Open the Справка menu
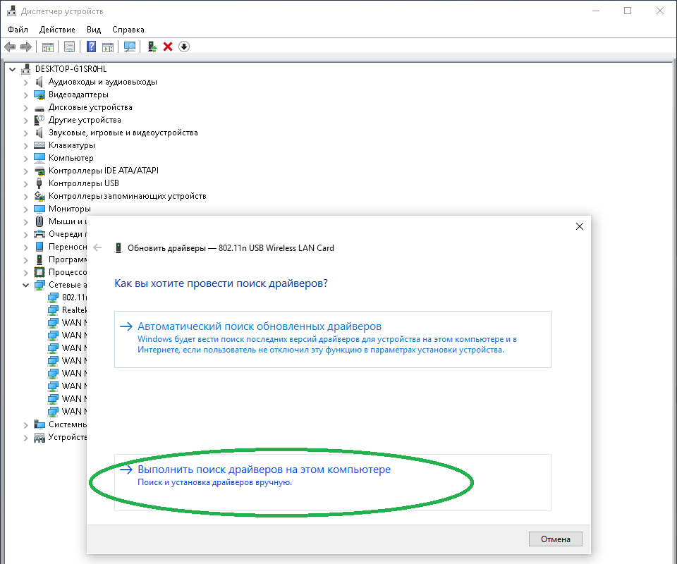677x564 pixels. click(128, 30)
